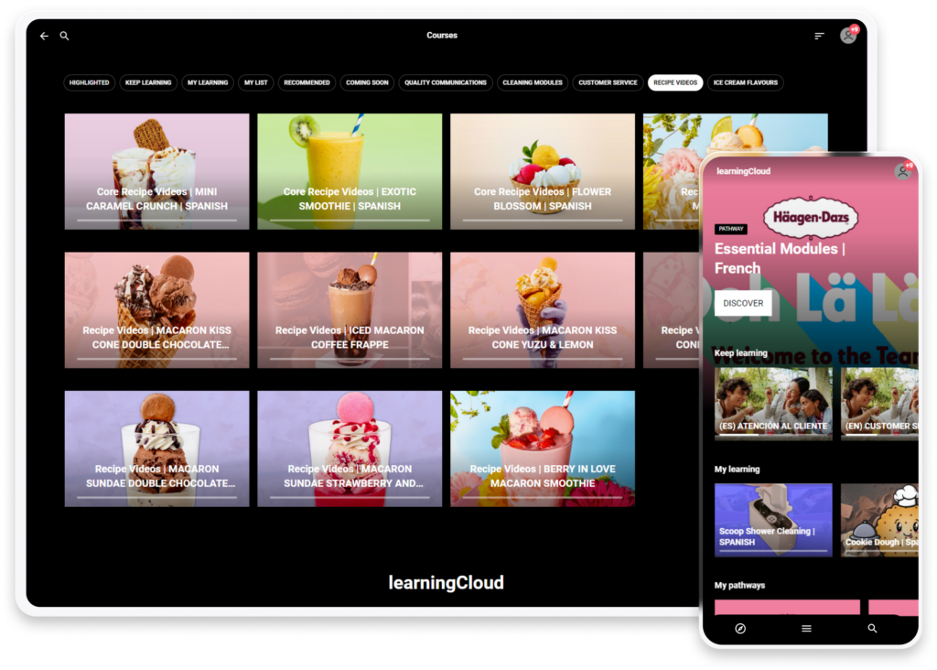
Task: Select the Highlighted filter chip
Action: click(x=89, y=82)
